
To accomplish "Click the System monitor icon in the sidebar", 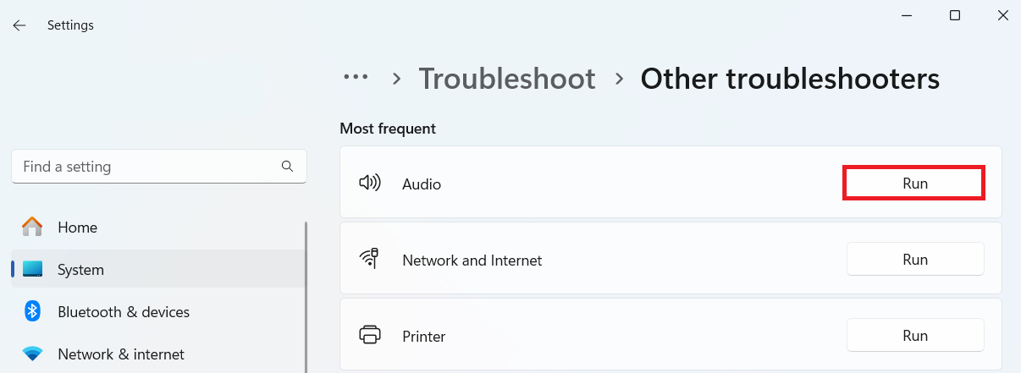I will coord(32,270).
